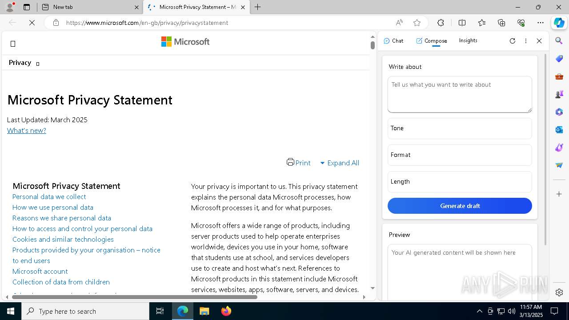Open How we use personal data link
The height and width of the screenshot is (320, 569).
coord(53,207)
